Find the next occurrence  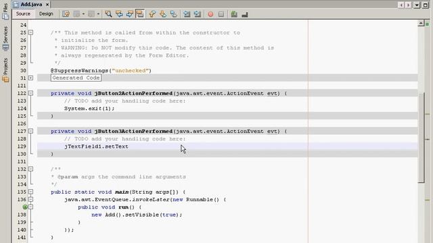[129, 13]
